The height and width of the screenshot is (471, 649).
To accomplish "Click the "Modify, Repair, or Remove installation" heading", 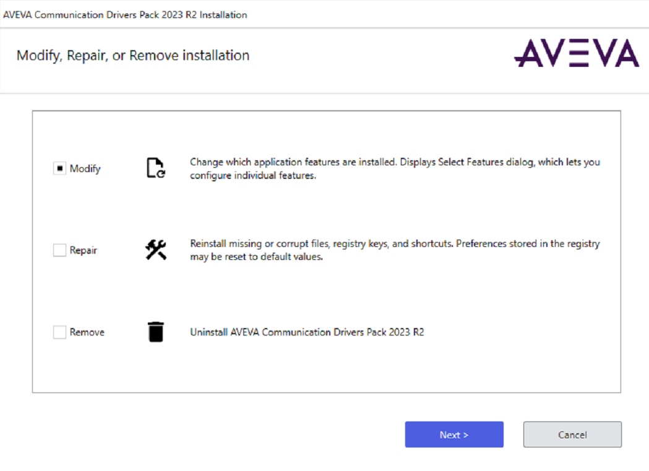I will [133, 56].
